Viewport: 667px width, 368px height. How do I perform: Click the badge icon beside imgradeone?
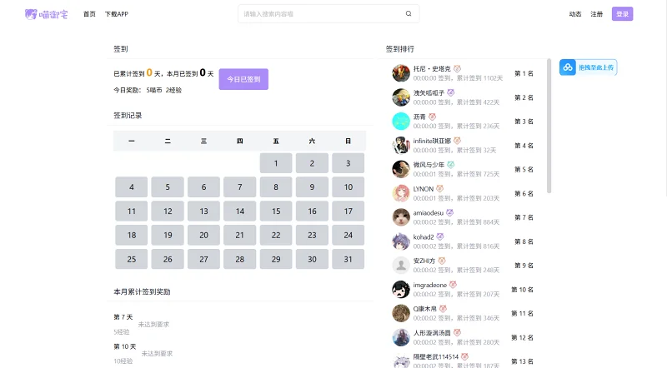coord(453,284)
